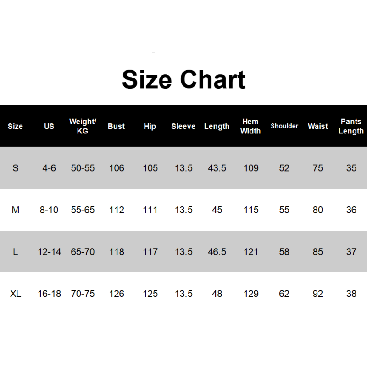This screenshot has width=367, height=367.
Task: Select waist value 85
Action: click(x=318, y=252)
